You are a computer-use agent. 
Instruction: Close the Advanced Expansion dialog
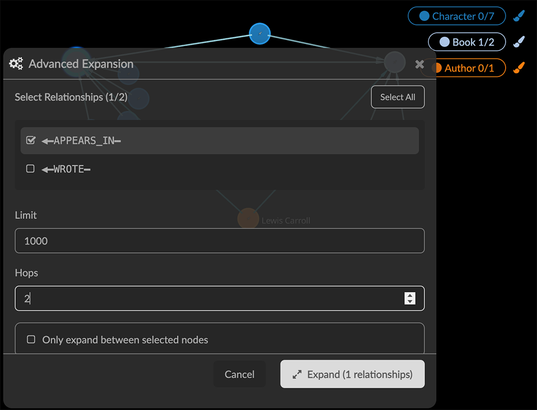pos(420,64)
